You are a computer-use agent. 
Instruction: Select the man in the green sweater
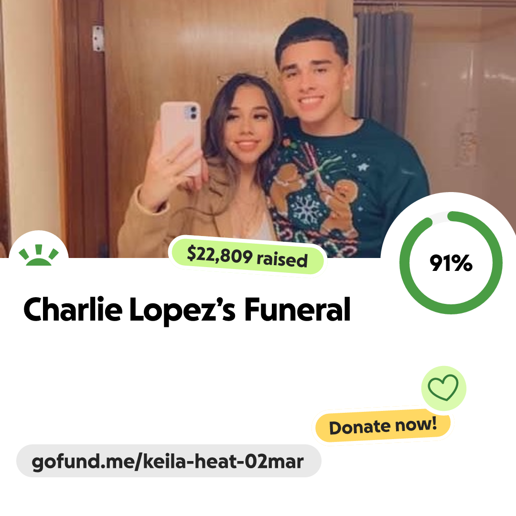[x=345, y=138]
